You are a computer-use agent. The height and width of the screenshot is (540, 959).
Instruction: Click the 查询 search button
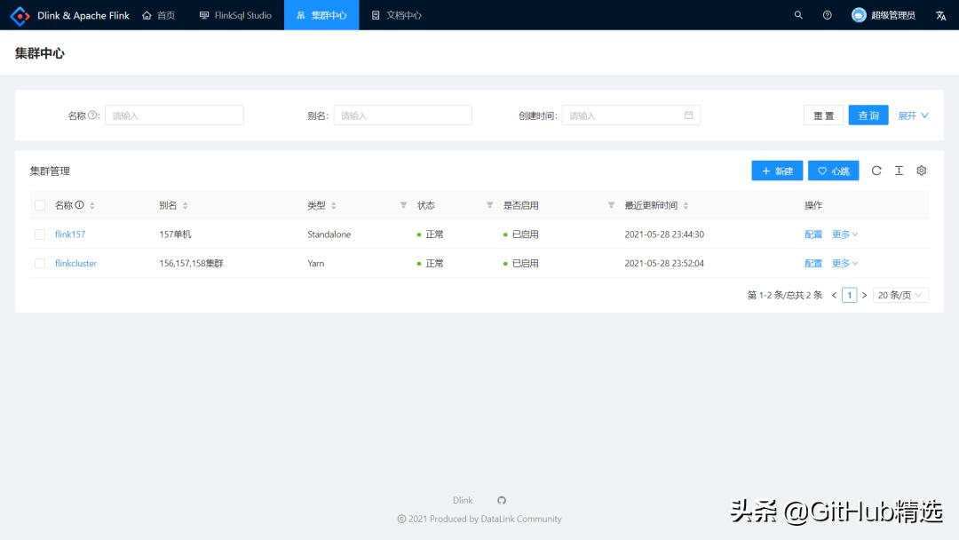click(868, 115)
